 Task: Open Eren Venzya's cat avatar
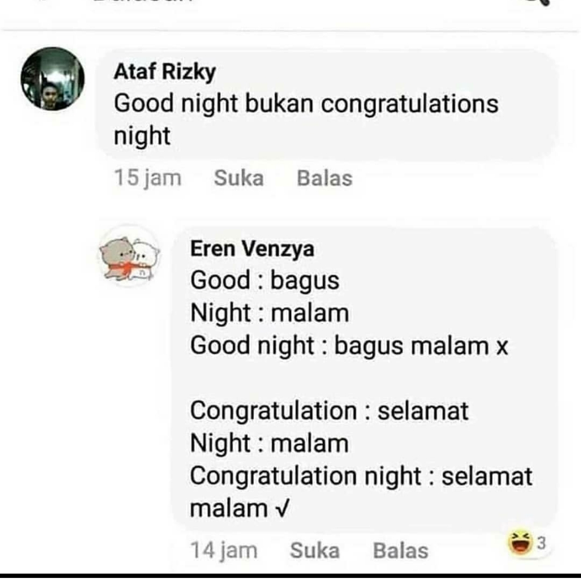point(129,256)
